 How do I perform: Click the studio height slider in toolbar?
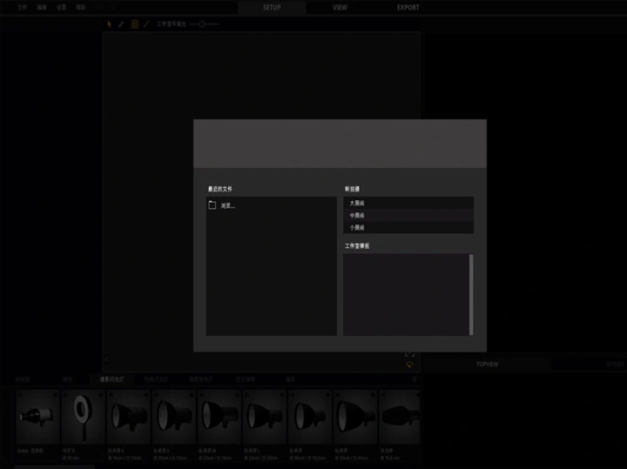pos(203,24)
